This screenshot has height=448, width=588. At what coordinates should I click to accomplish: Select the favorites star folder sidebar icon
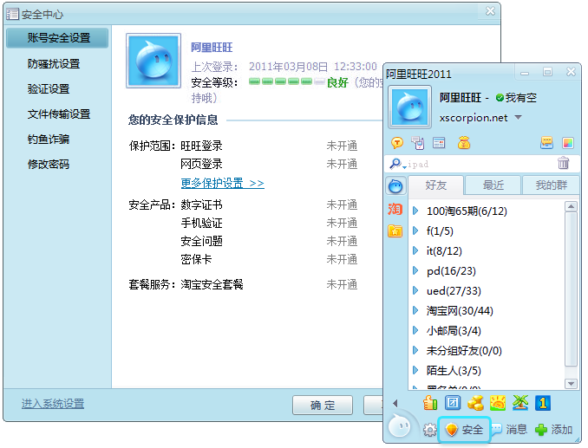pyautogui.click(x=395, y=230)
